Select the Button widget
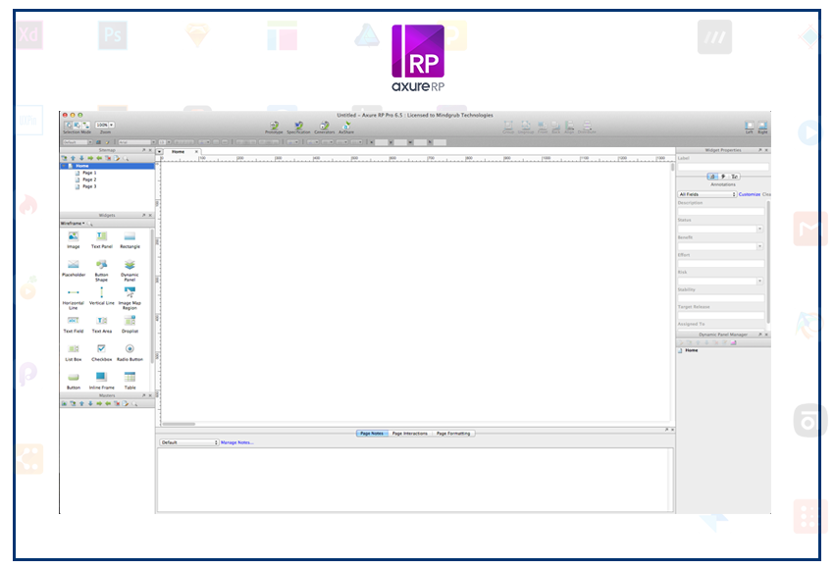 click(x=74, y=381)
